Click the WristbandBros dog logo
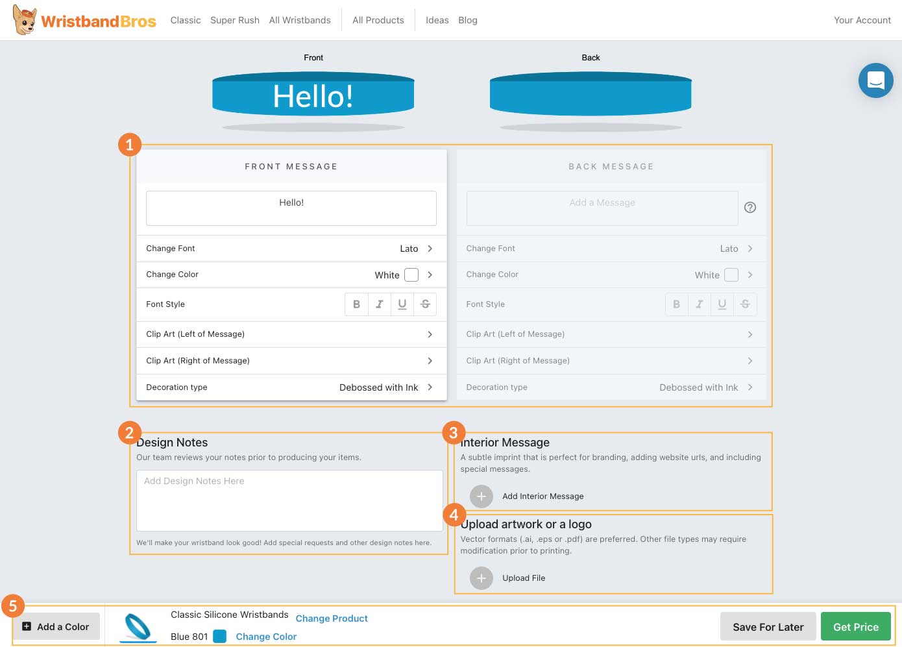This screenshot has height=647, width=902. (25, 19)
